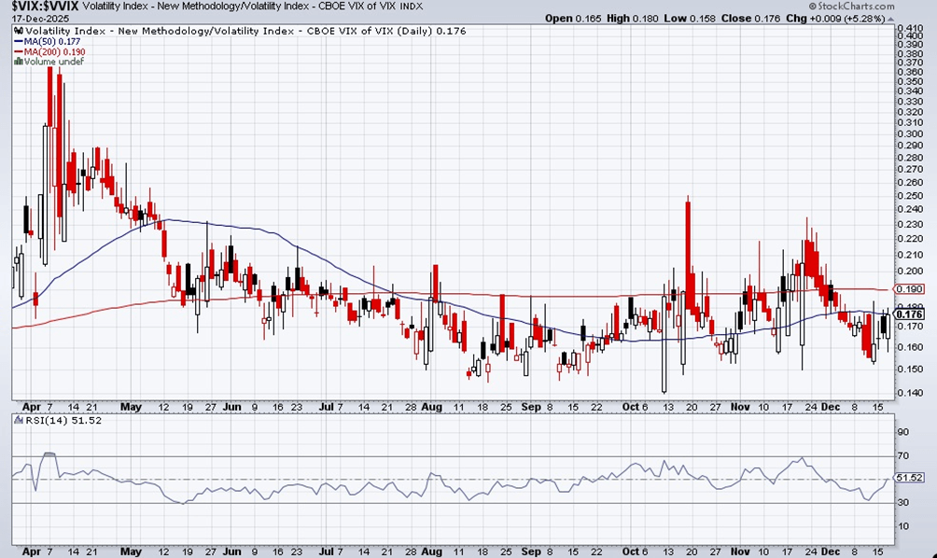This screenshot has height=558, width=937.
Task: Click the 70 level on the RSI axis
Action: 903,456
